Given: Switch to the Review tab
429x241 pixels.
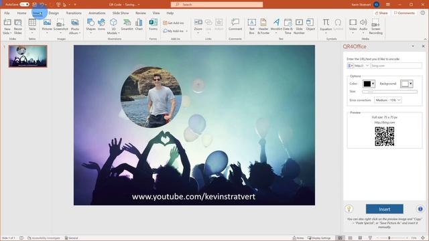Looking at the screenshot, I should pos(141,13).
